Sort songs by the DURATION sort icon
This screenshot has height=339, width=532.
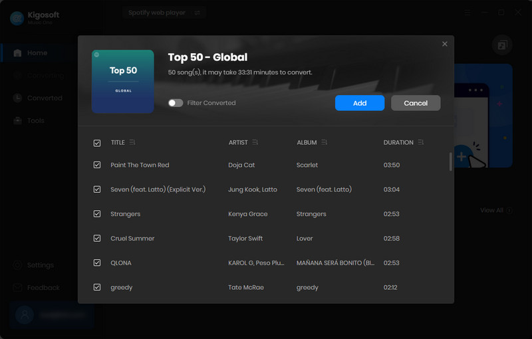[421, 142]
